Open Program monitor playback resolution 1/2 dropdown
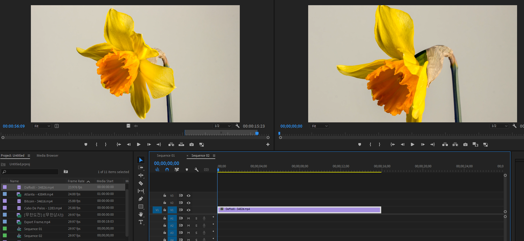Screen dimensions: 524x241 click(499, 126)
